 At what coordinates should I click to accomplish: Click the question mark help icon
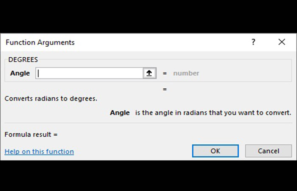coord(253,42)
